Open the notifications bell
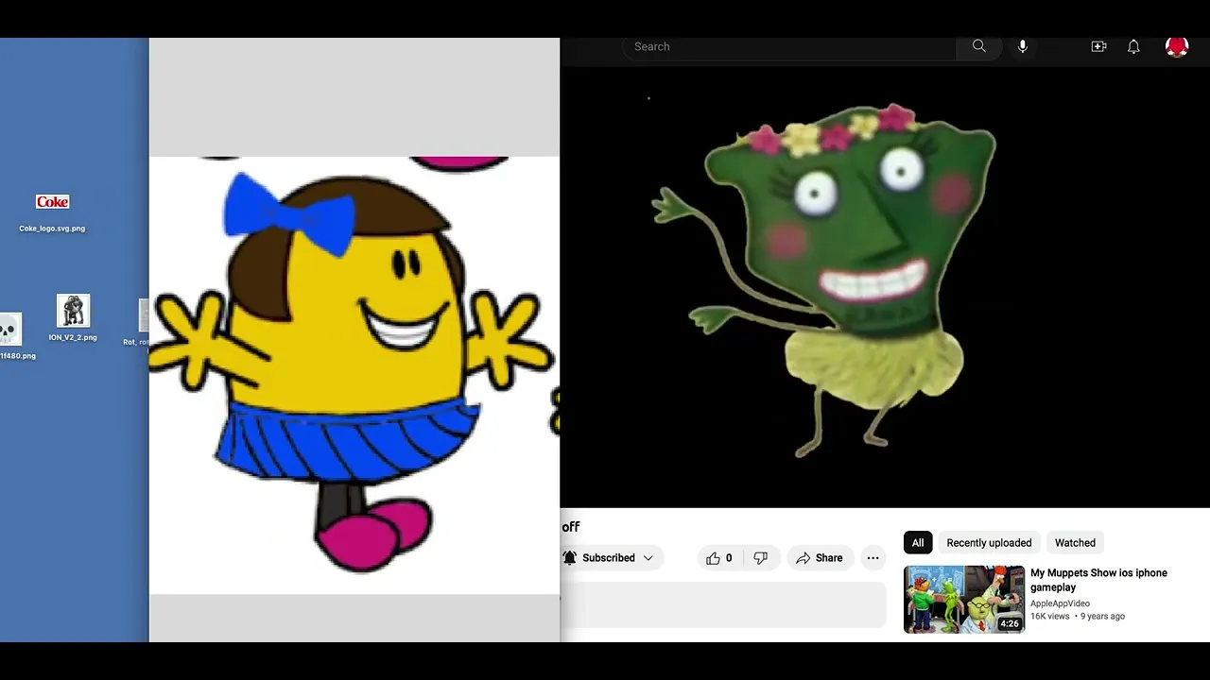Image resolution: width=1210 pixels, height=680 pixels. 1133,46
